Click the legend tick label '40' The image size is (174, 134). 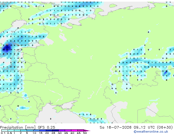click(x=72, y=133)
